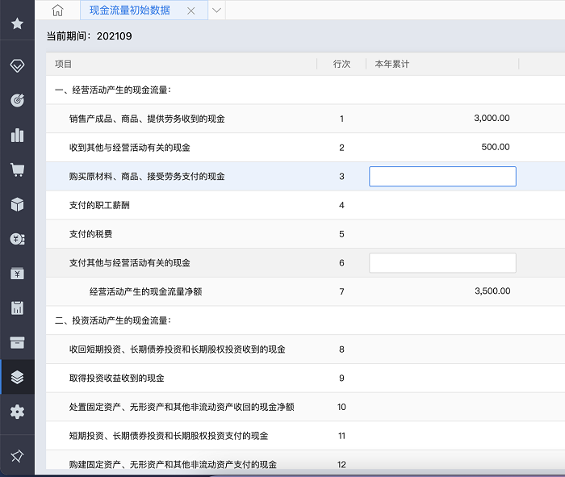
Task: Click the star favorites icon in sidebar
Action: coord(17,24)
